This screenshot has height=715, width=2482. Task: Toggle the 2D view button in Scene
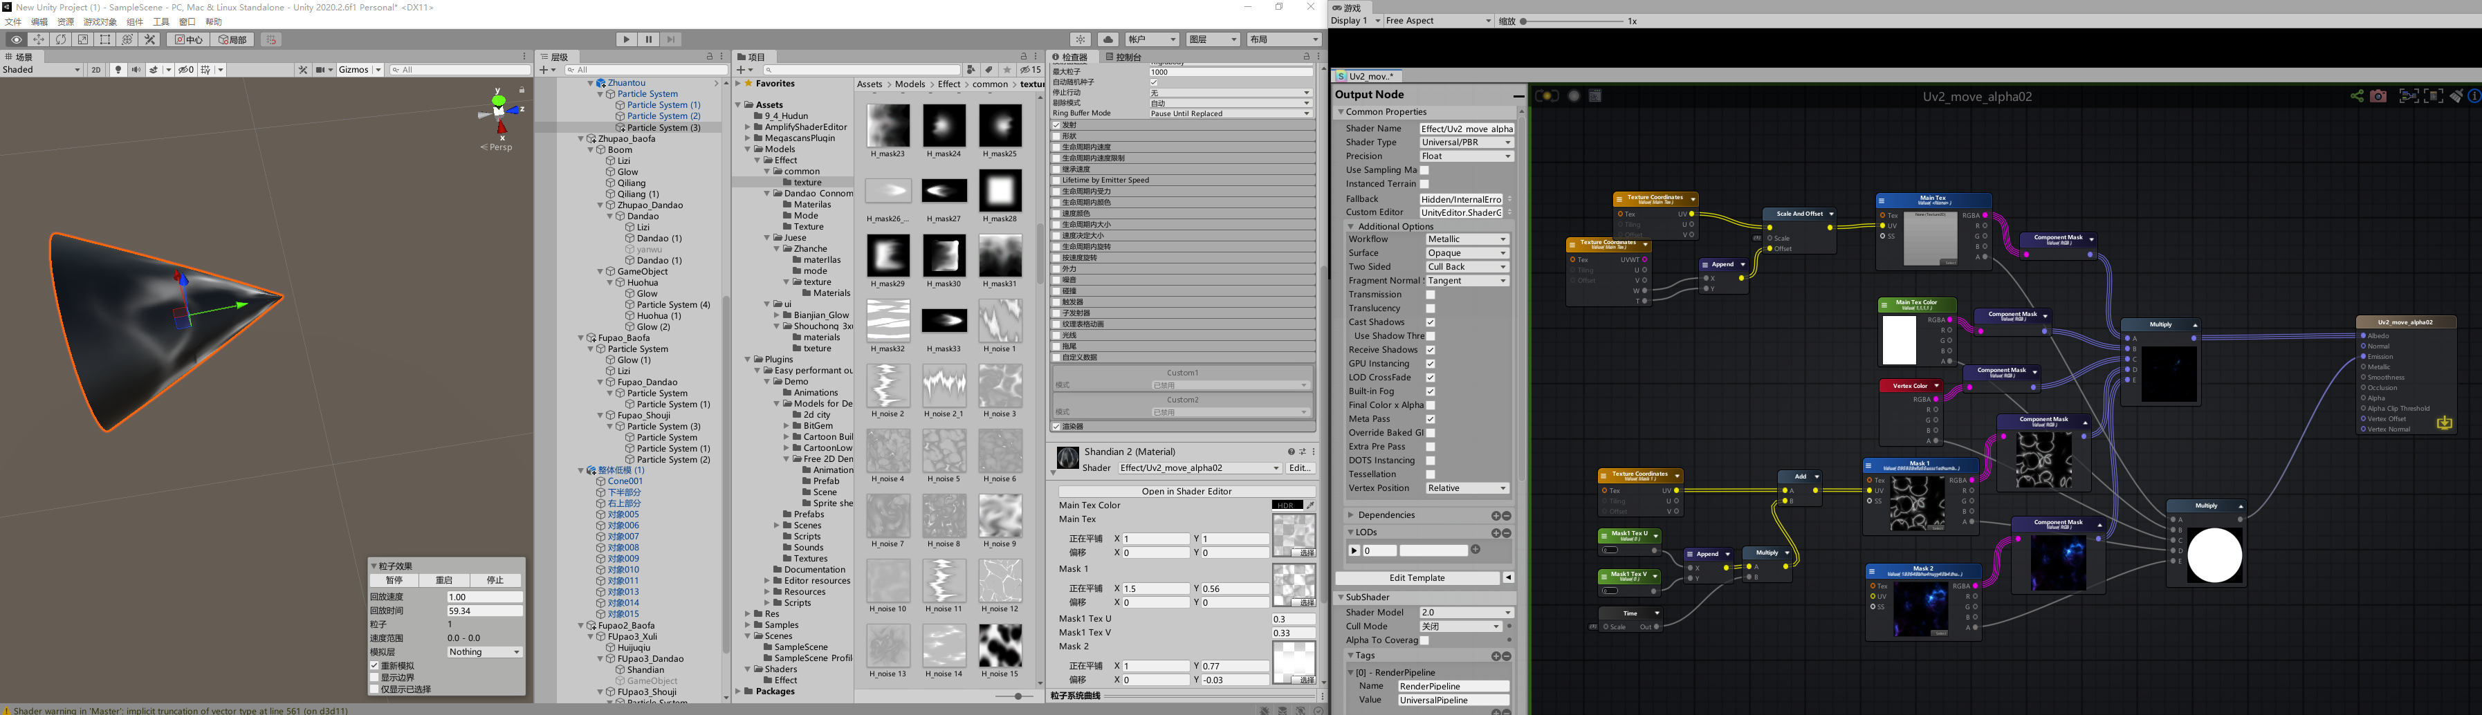[95, 69]
